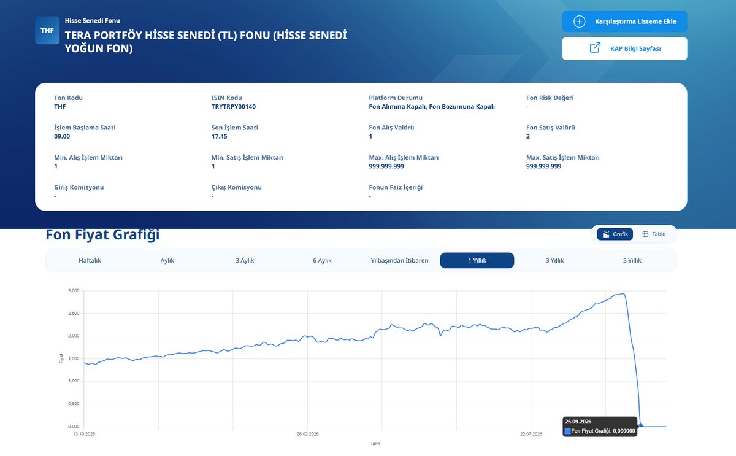Select the Aylık period tab

167,260
